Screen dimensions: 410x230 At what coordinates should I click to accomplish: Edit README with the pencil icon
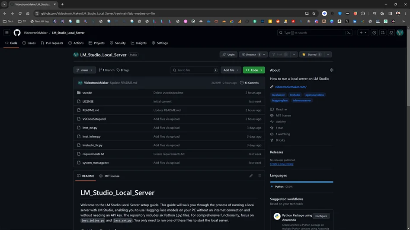pyautogui.click(x=251, y=176)
